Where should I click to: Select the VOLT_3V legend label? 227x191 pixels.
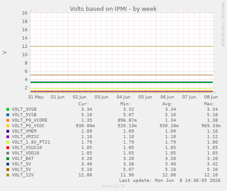(21, 164)
